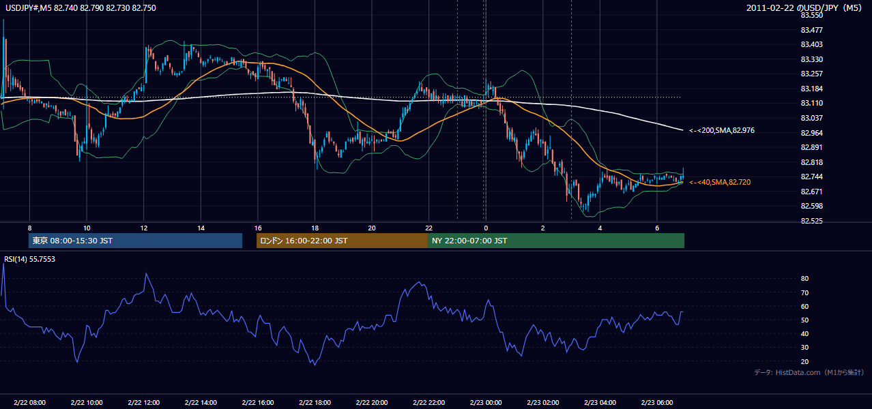Click the 2/23 02:00 timestamp
872x409 pixels.
coord(542,403)
